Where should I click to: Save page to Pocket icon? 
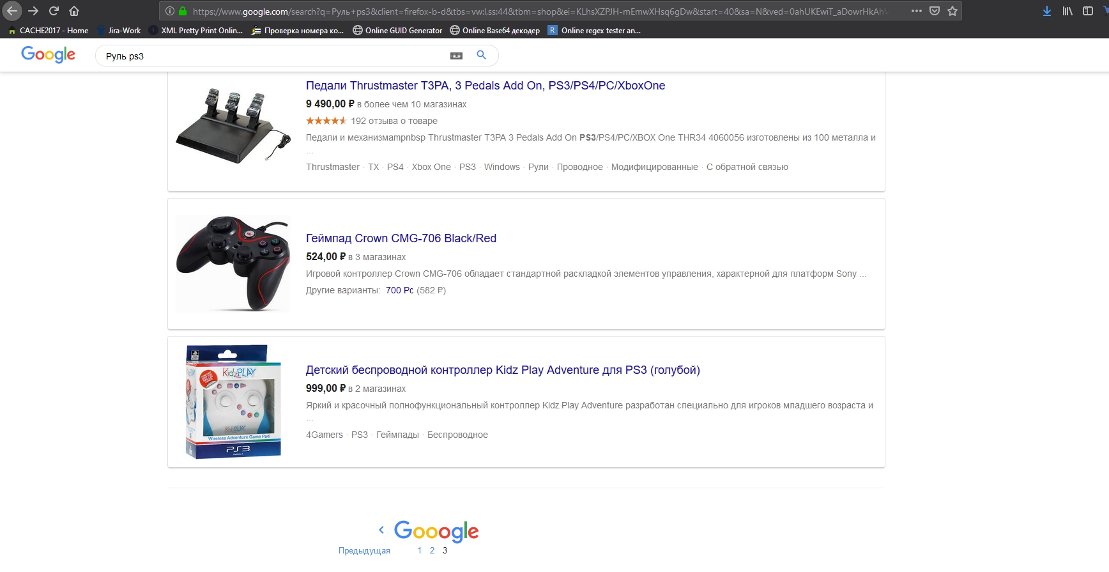935,11
